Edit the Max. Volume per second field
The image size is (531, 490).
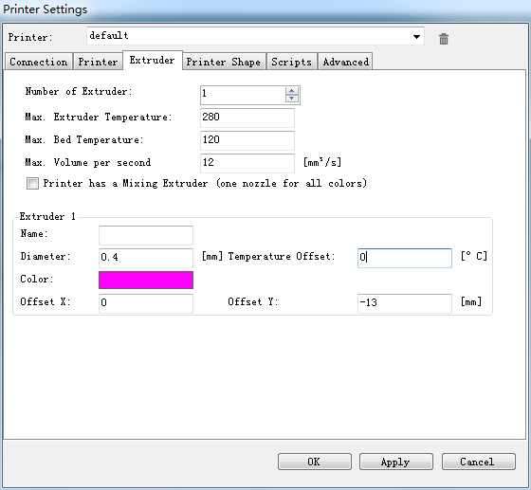247,163
